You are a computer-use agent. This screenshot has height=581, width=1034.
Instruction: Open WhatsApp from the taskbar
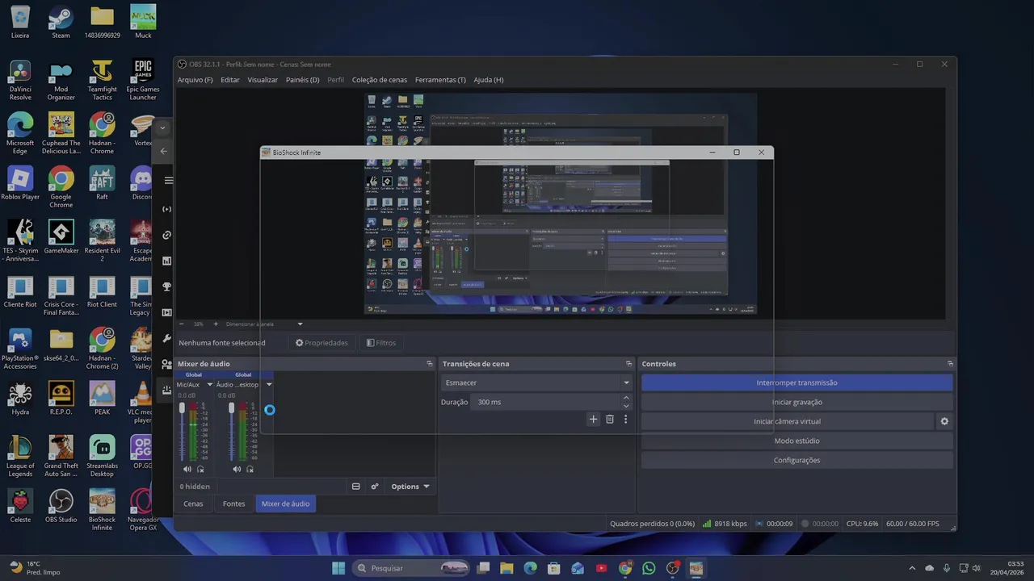point(649,568)
